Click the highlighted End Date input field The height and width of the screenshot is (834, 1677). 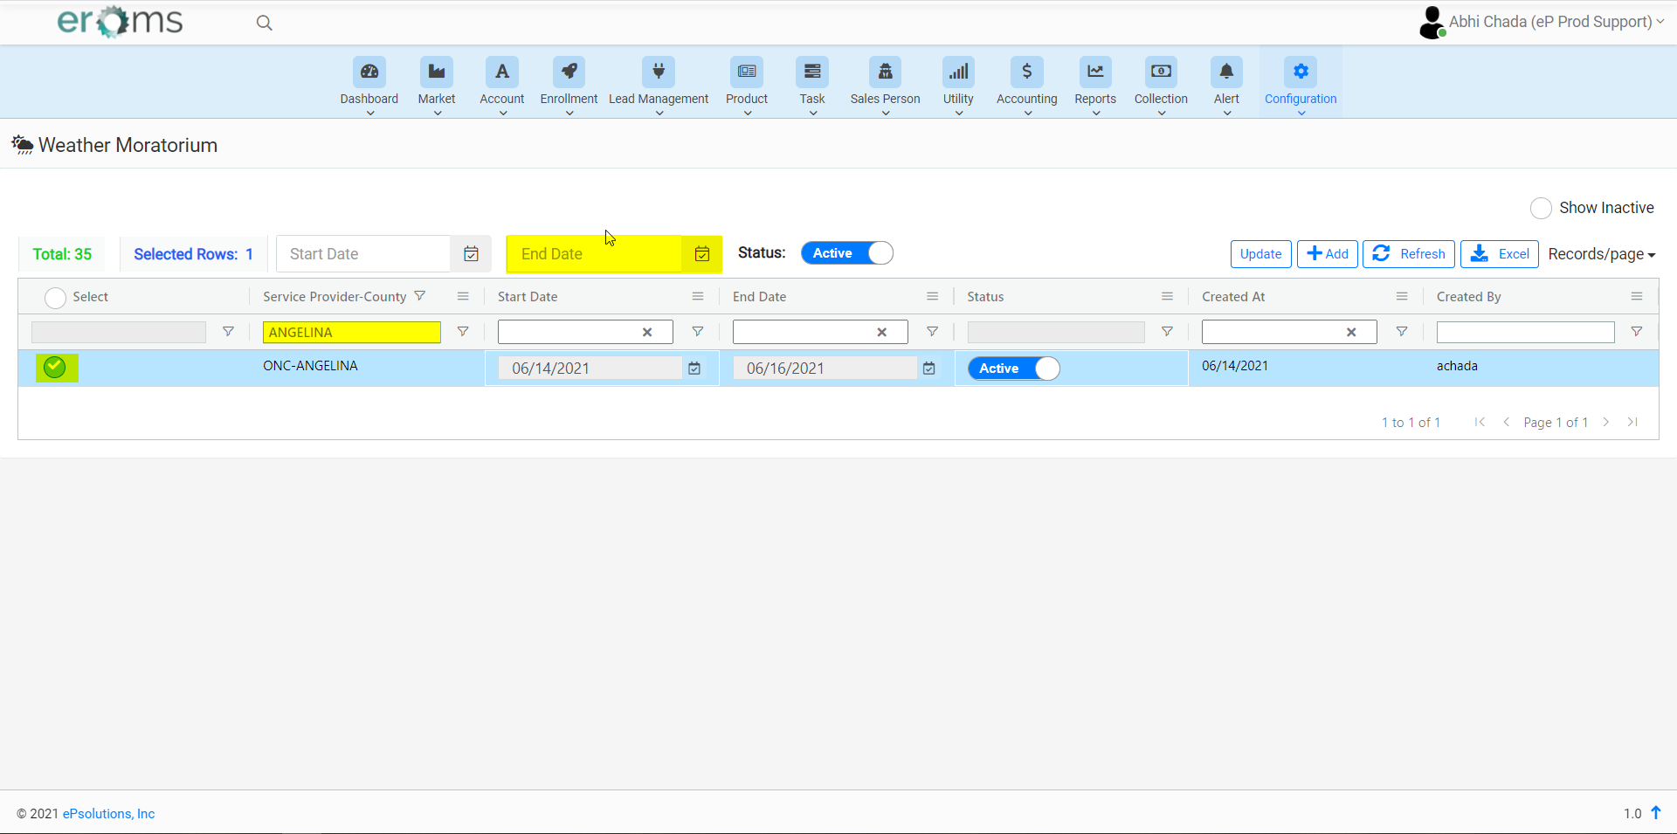coord(595,254)
